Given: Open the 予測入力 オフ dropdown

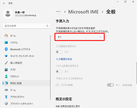Looking at the screenshot, I should click(79, 37).
